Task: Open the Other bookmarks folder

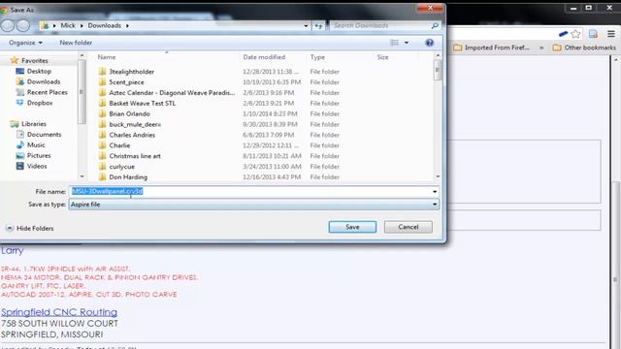Action: 584,48
